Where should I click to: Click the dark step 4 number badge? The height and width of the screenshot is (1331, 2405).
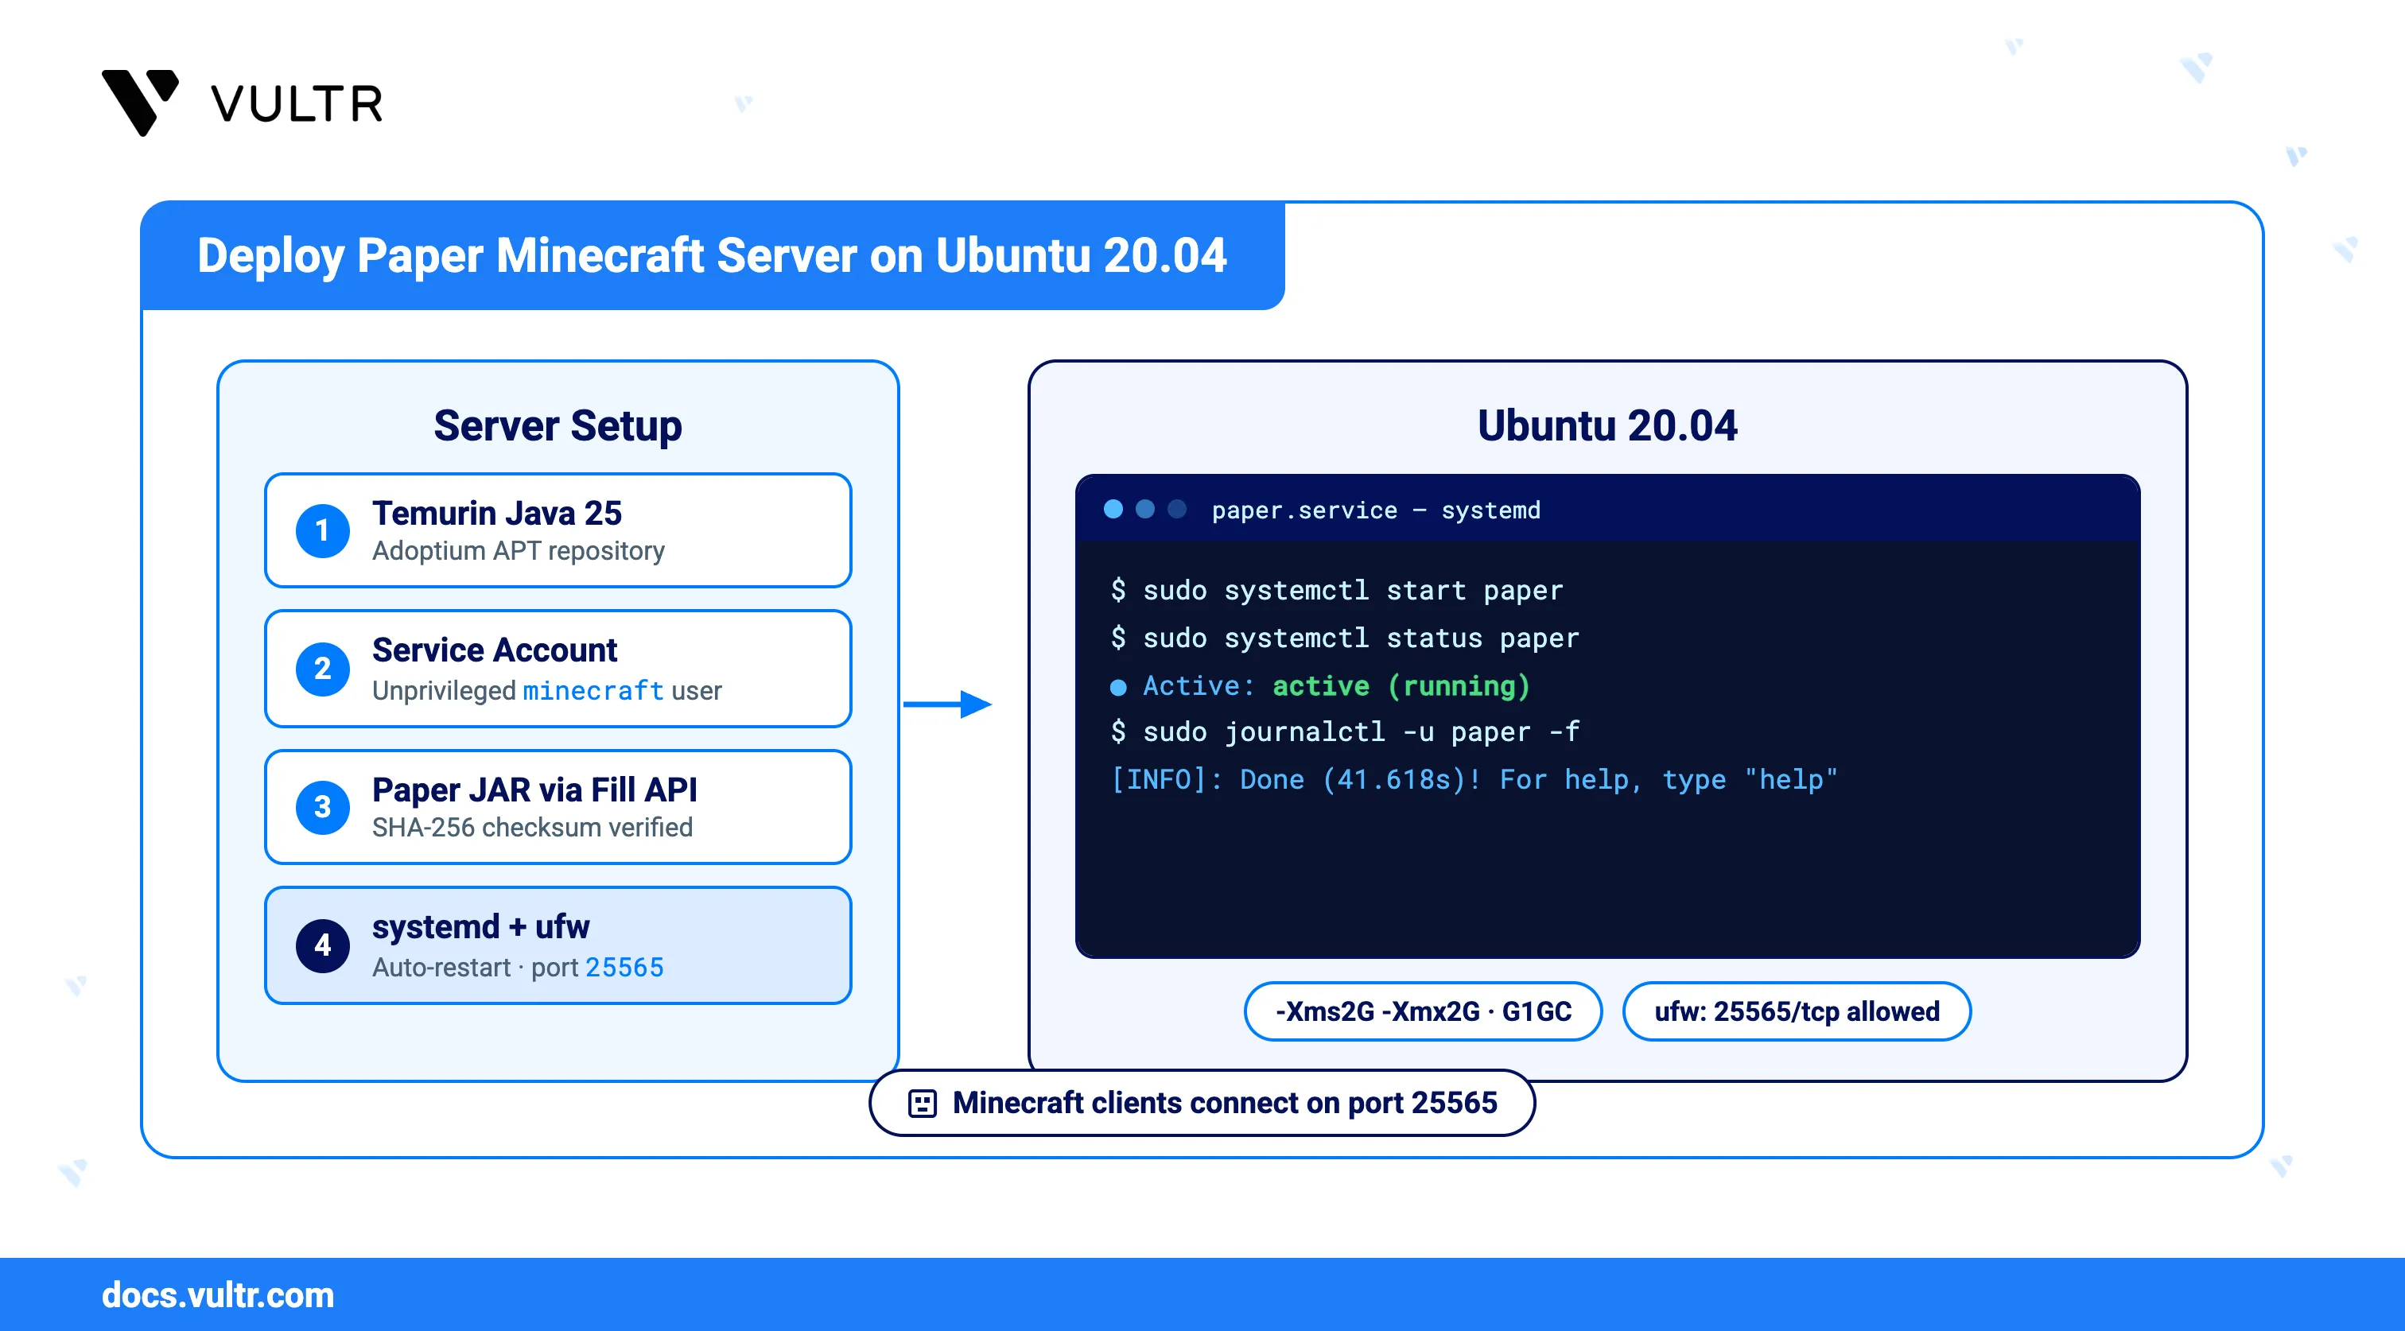click(x=322, y=945)
